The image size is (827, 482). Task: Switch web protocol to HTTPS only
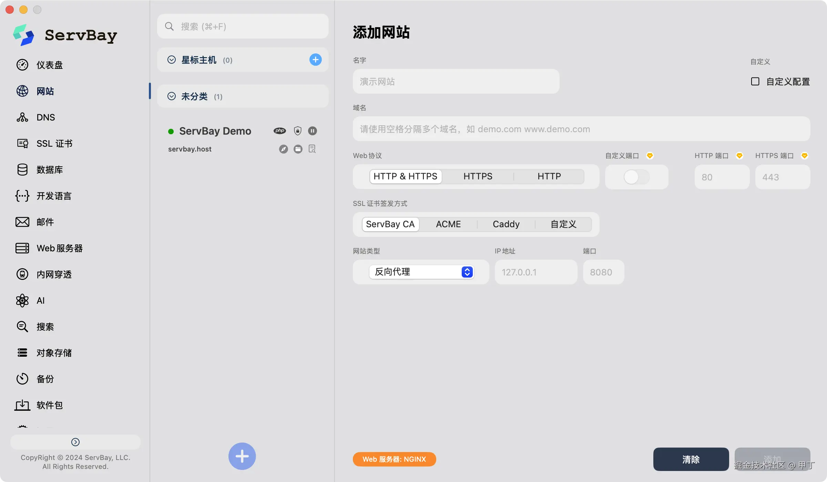tap(478, 176)
